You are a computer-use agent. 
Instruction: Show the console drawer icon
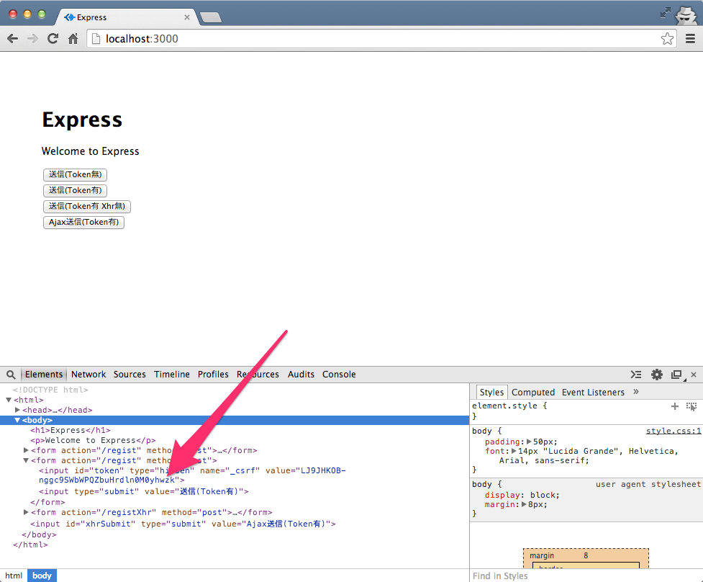click(636, 375)
